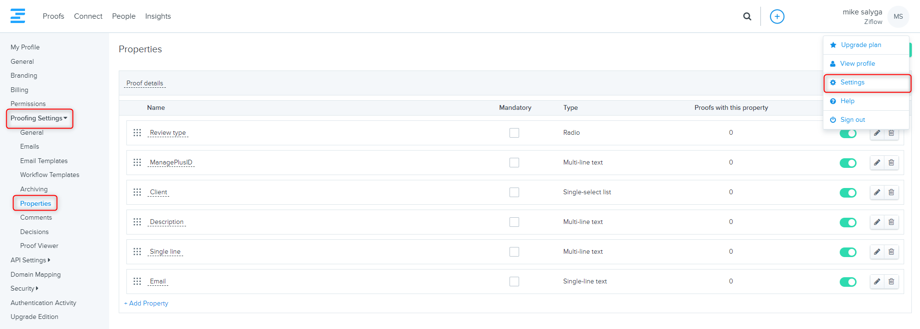The height and width of the screenshot is (329, 920).
Task: Click the plus circle create icon
Action: 777,16
